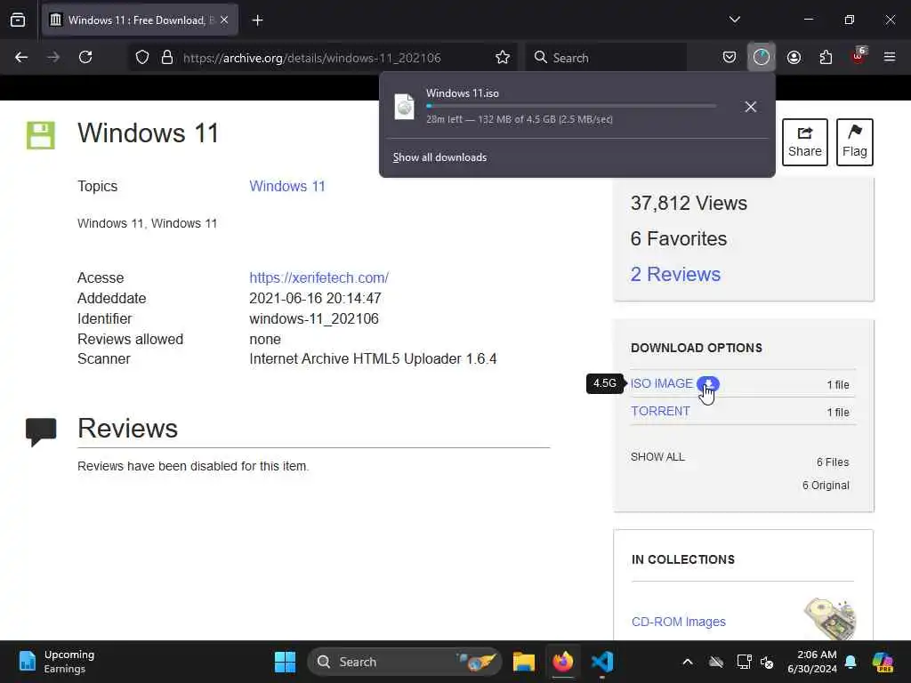
Task: List all tabs with the chevron
Action: [734, 20]
